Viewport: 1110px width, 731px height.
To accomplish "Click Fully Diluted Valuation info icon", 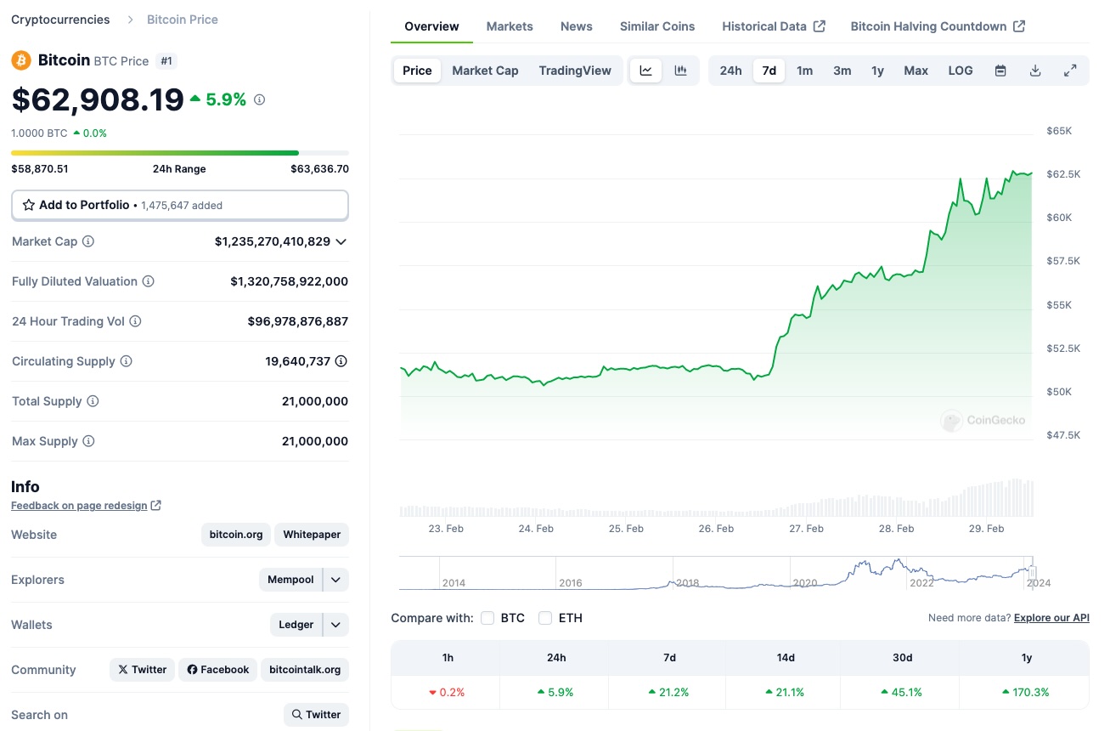I will [149, 281].
